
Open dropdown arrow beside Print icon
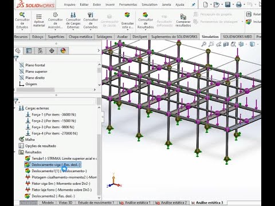click(x=244, y=5)
